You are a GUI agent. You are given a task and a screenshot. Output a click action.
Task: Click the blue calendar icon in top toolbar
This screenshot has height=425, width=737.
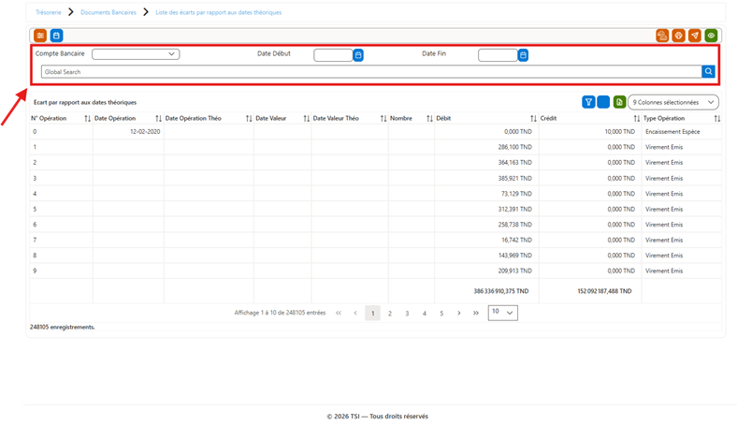click(x=56, y=36)
